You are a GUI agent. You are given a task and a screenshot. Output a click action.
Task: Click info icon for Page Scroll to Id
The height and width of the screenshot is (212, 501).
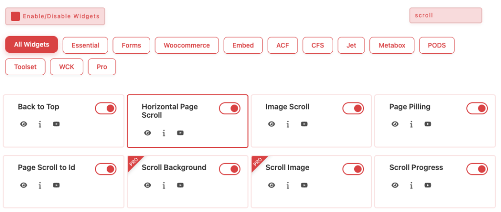tap(40, 185)
